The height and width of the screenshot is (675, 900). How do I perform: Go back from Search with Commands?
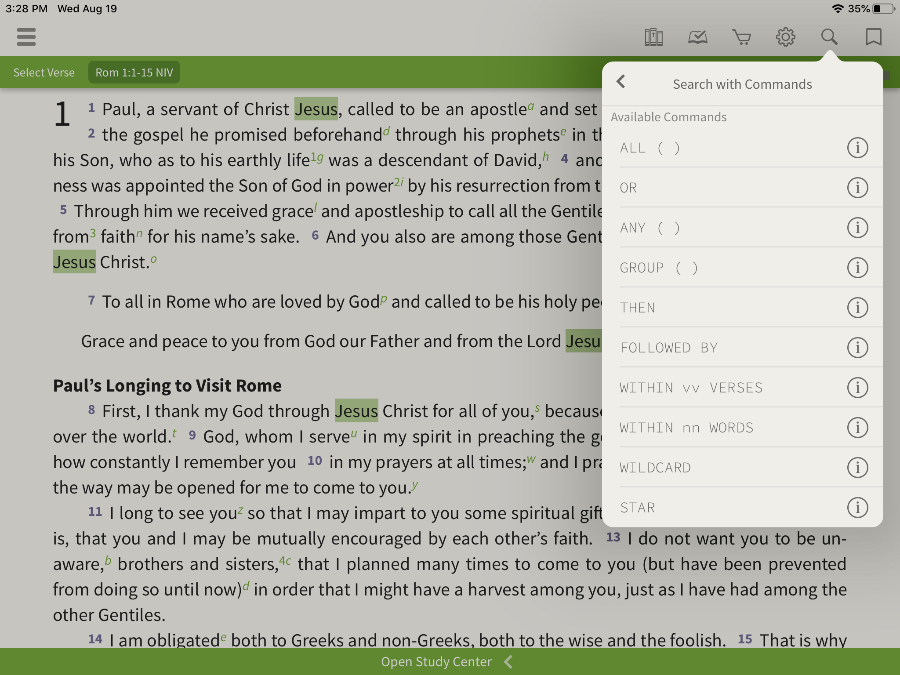621,81
